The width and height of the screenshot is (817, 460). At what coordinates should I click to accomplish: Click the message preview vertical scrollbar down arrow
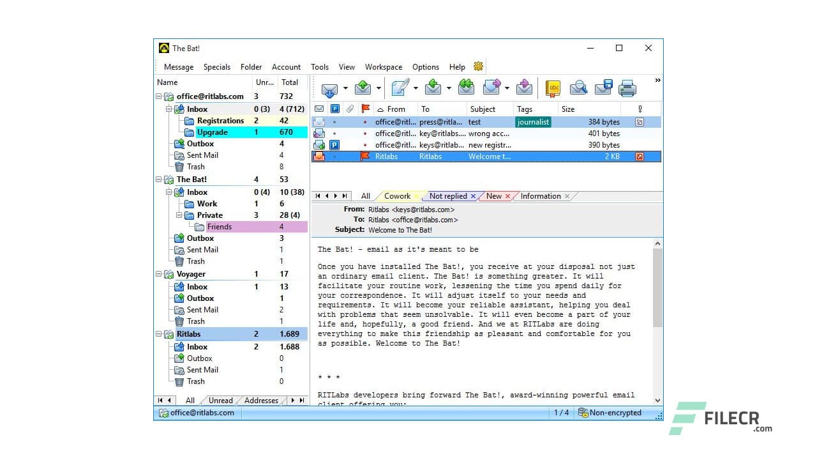tap(658, 401)
